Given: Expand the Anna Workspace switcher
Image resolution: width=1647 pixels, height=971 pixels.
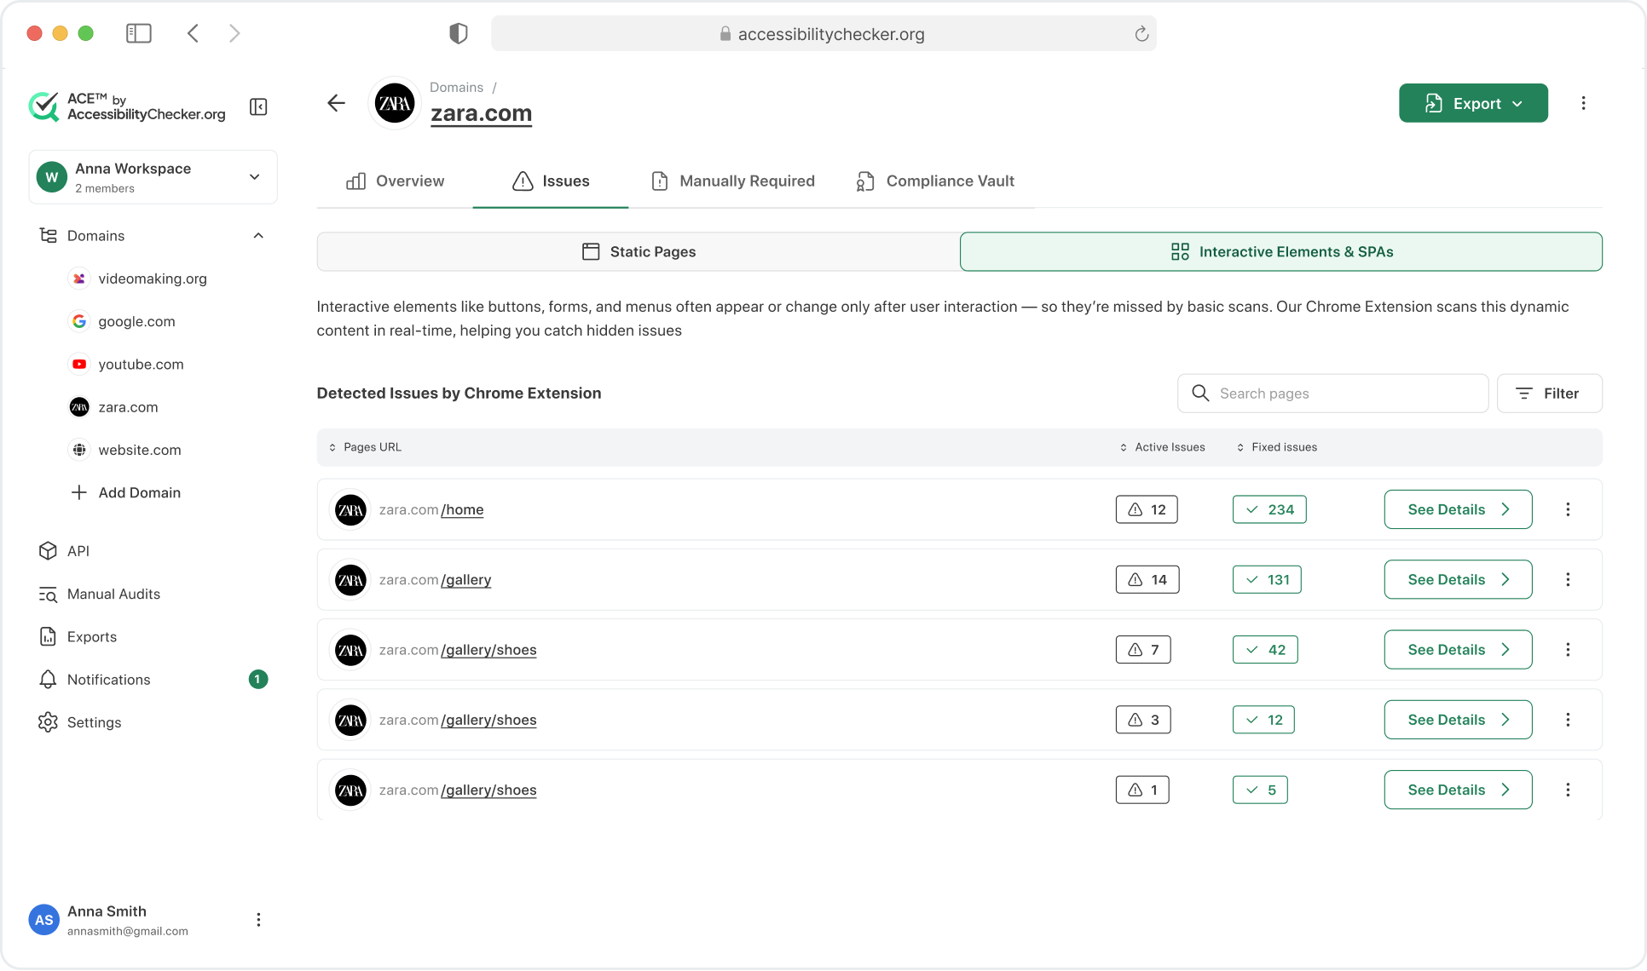Looking at the screenshot, I should pyautogui.click(x=153, y=177).
